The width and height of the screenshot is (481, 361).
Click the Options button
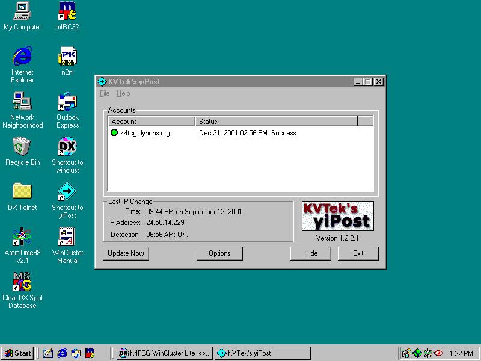219,253
